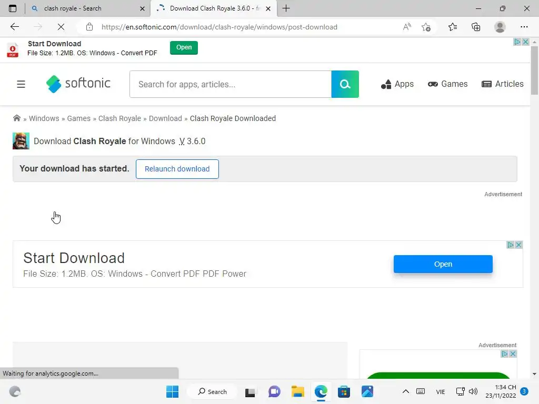
Task: Go to the Clash Royale breadcrumb
Action: (x=119, y=118)
